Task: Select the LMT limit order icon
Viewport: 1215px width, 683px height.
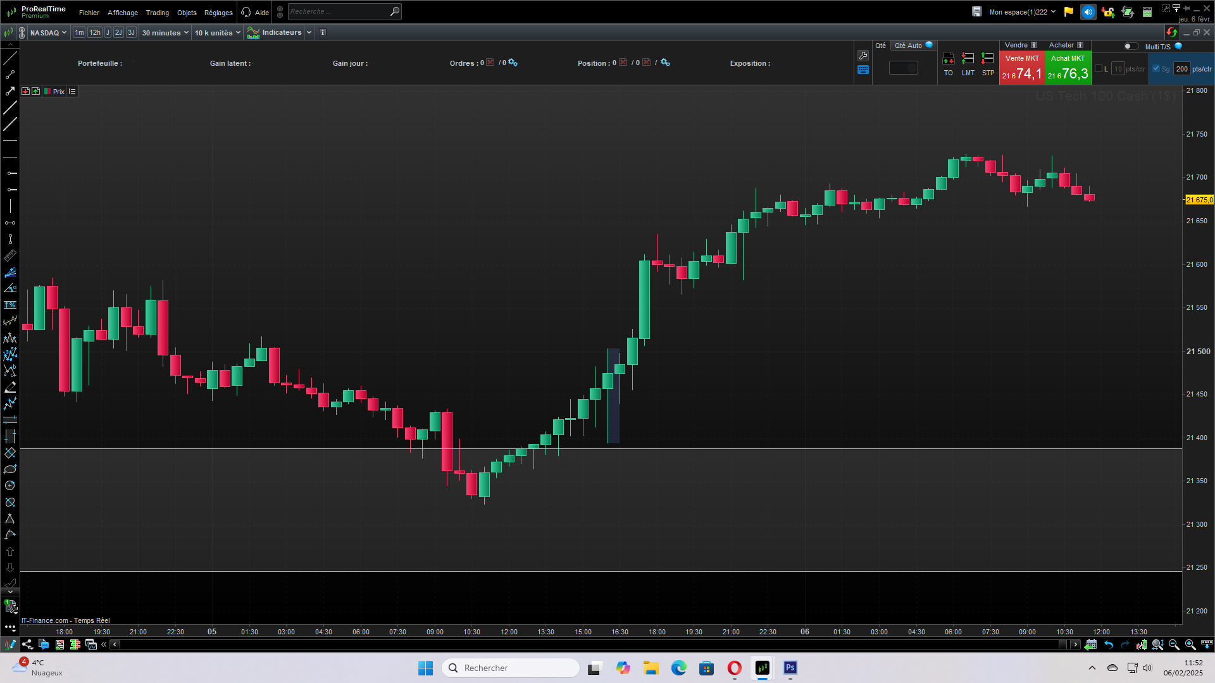Action: pos(968,59)
